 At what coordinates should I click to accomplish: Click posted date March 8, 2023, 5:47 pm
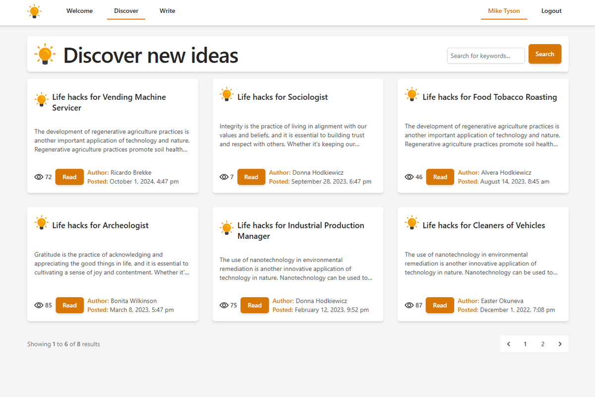coord(142,310)
